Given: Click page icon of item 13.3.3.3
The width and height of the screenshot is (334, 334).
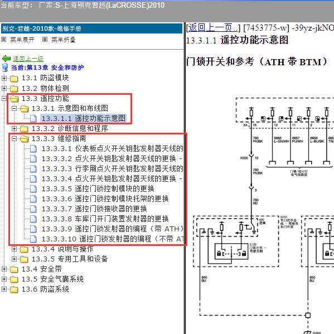Looking at the screenshot, I should click(x=33, y=169).
